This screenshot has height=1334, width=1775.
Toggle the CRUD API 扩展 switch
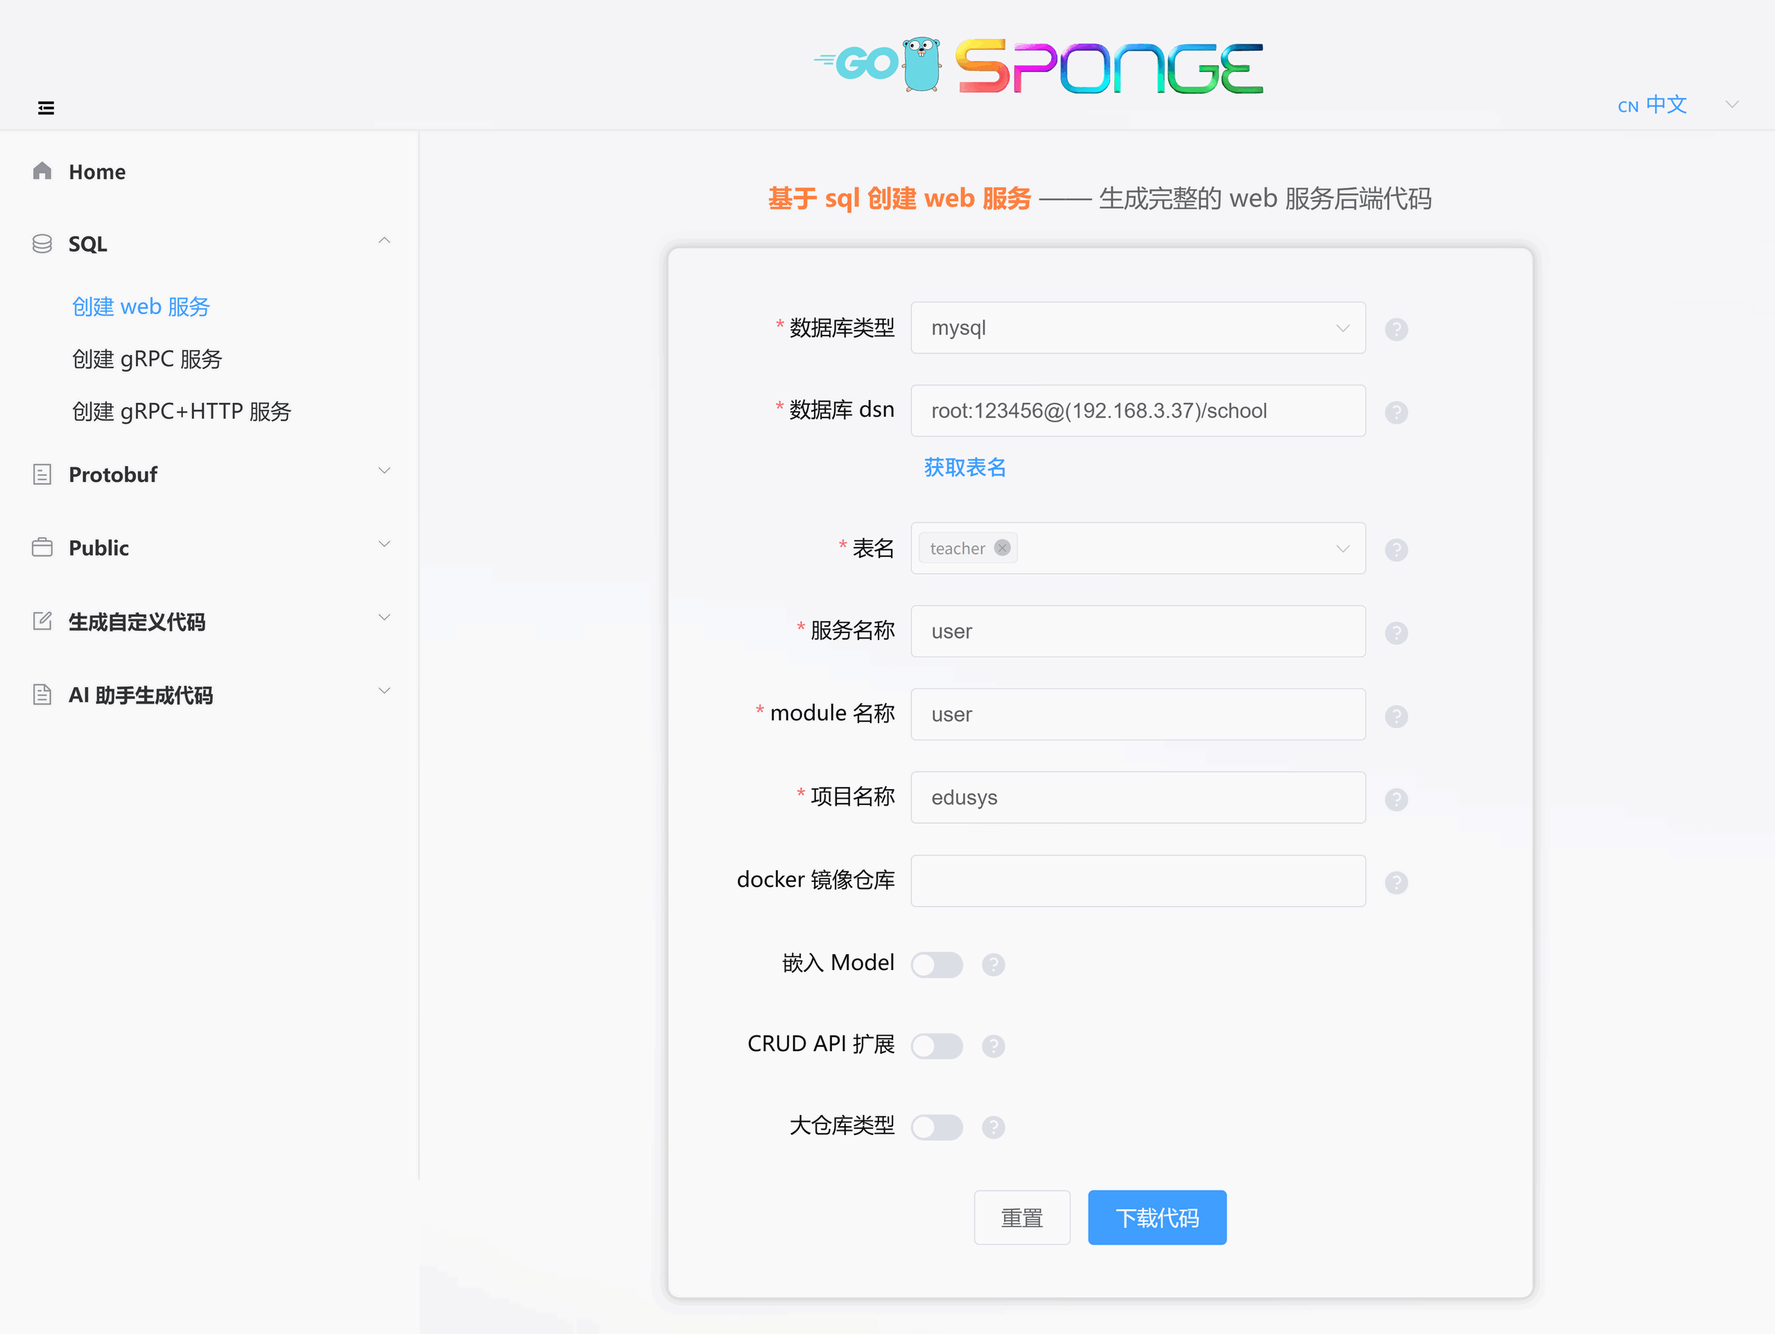tap(937, 1046)
